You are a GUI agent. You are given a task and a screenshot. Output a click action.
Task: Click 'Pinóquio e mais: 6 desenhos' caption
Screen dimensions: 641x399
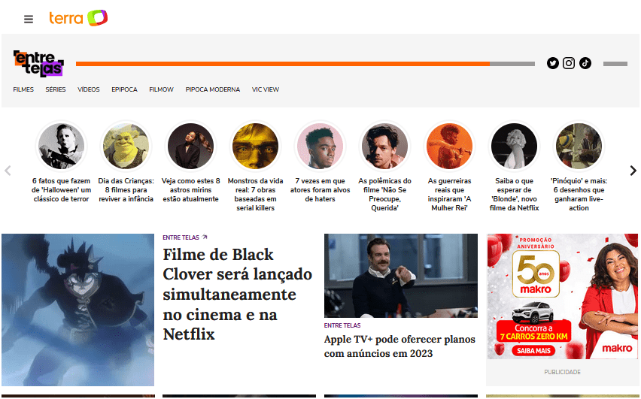tap(579, 195)
